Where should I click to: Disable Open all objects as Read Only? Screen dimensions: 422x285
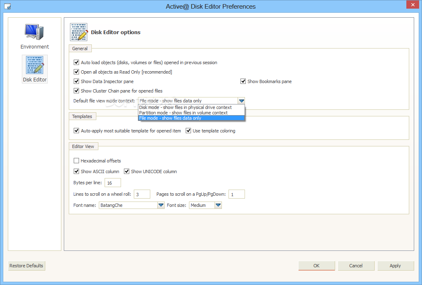76,72
